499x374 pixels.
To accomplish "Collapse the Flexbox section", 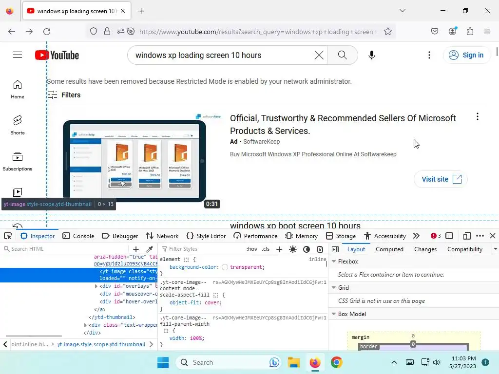I will point(334,261).
